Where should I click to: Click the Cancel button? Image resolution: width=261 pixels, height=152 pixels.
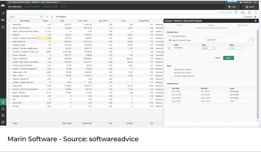click(x=217, y=58)
